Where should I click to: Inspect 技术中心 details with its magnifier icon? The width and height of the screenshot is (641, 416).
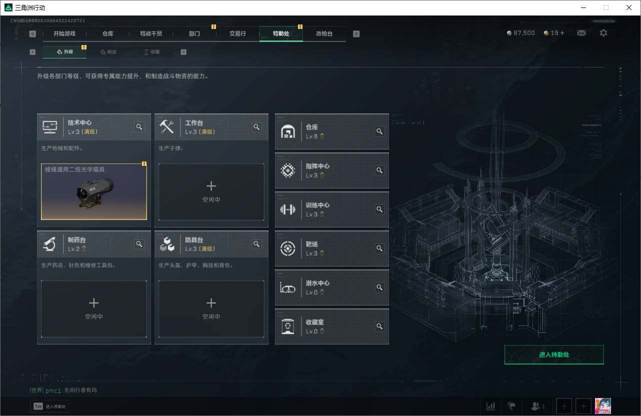coord(139,127)
